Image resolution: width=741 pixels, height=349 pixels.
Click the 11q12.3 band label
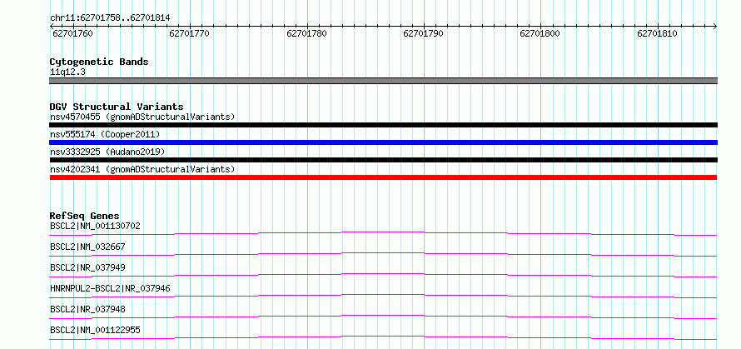click(67, 72)
